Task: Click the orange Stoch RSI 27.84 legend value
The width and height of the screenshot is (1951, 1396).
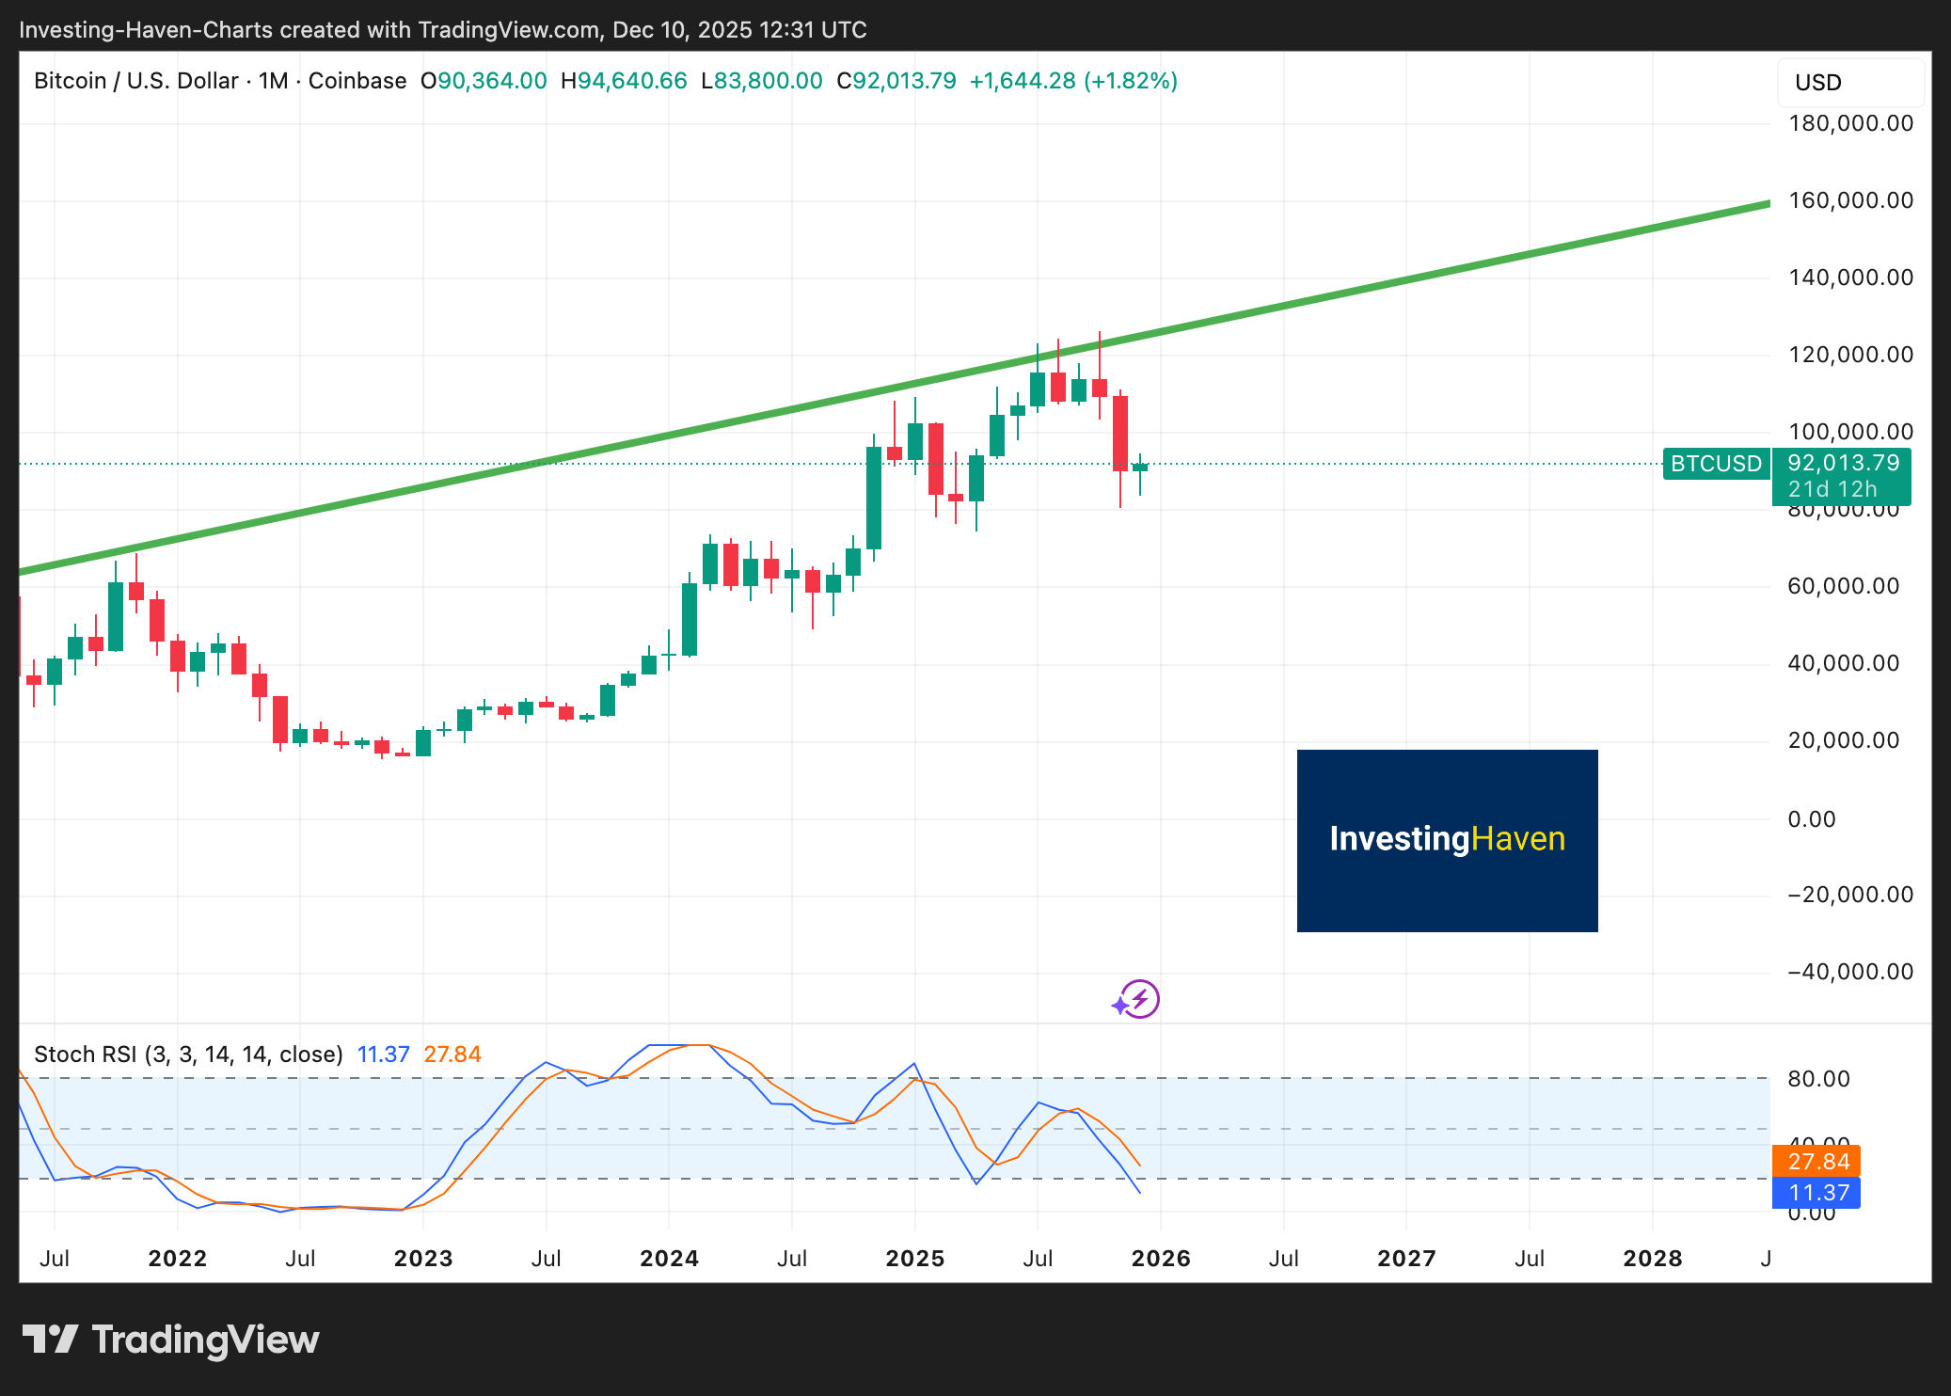Action: (x=452, y=1055)
